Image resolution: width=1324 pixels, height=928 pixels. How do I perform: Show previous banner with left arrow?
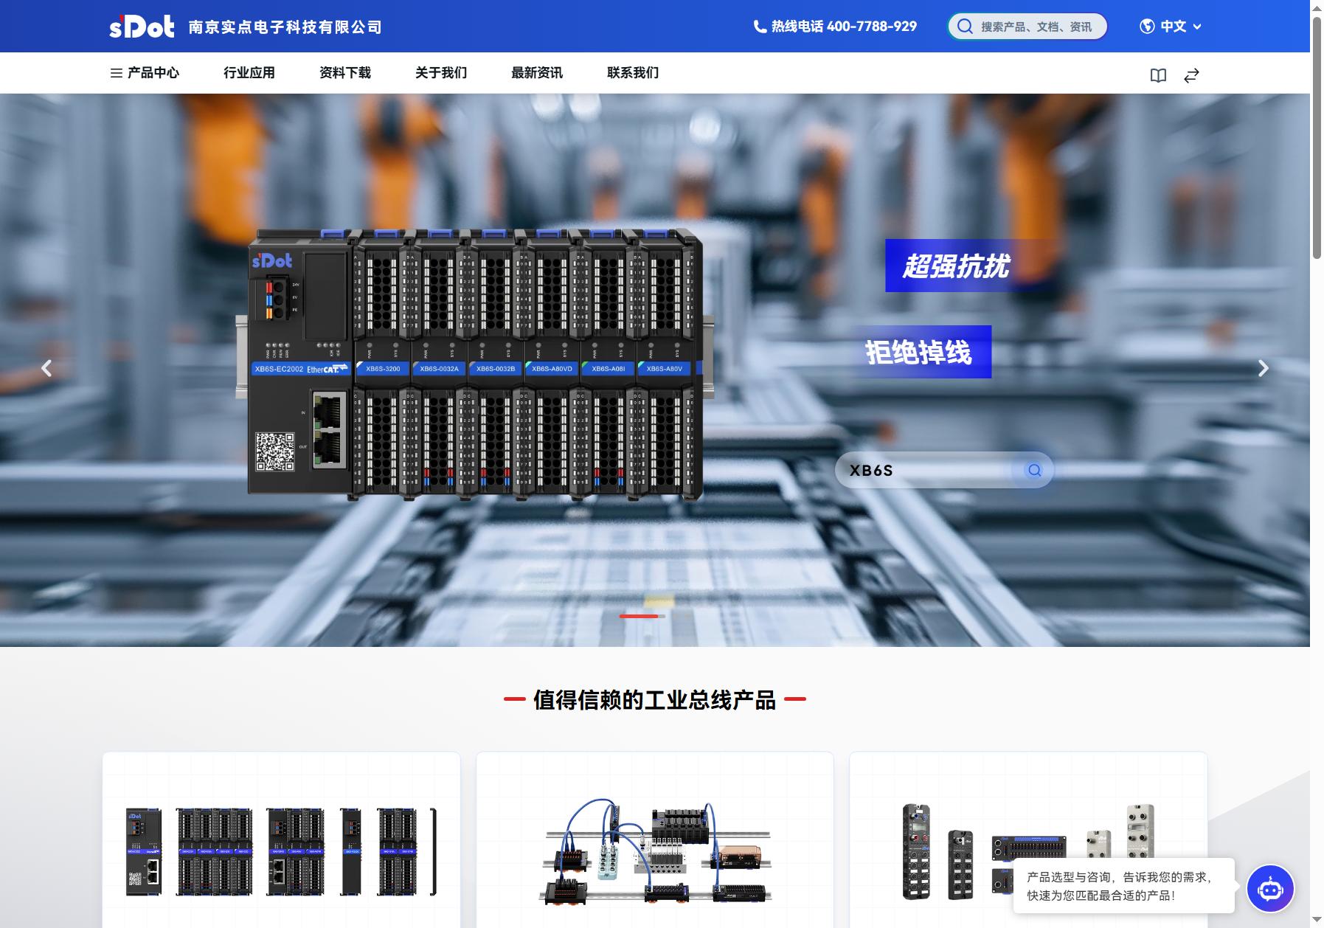point(46,368)
